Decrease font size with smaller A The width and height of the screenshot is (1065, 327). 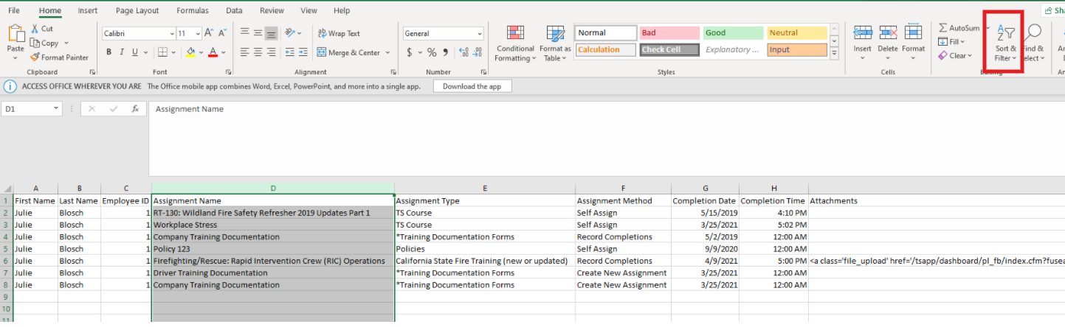click(222, 33)
